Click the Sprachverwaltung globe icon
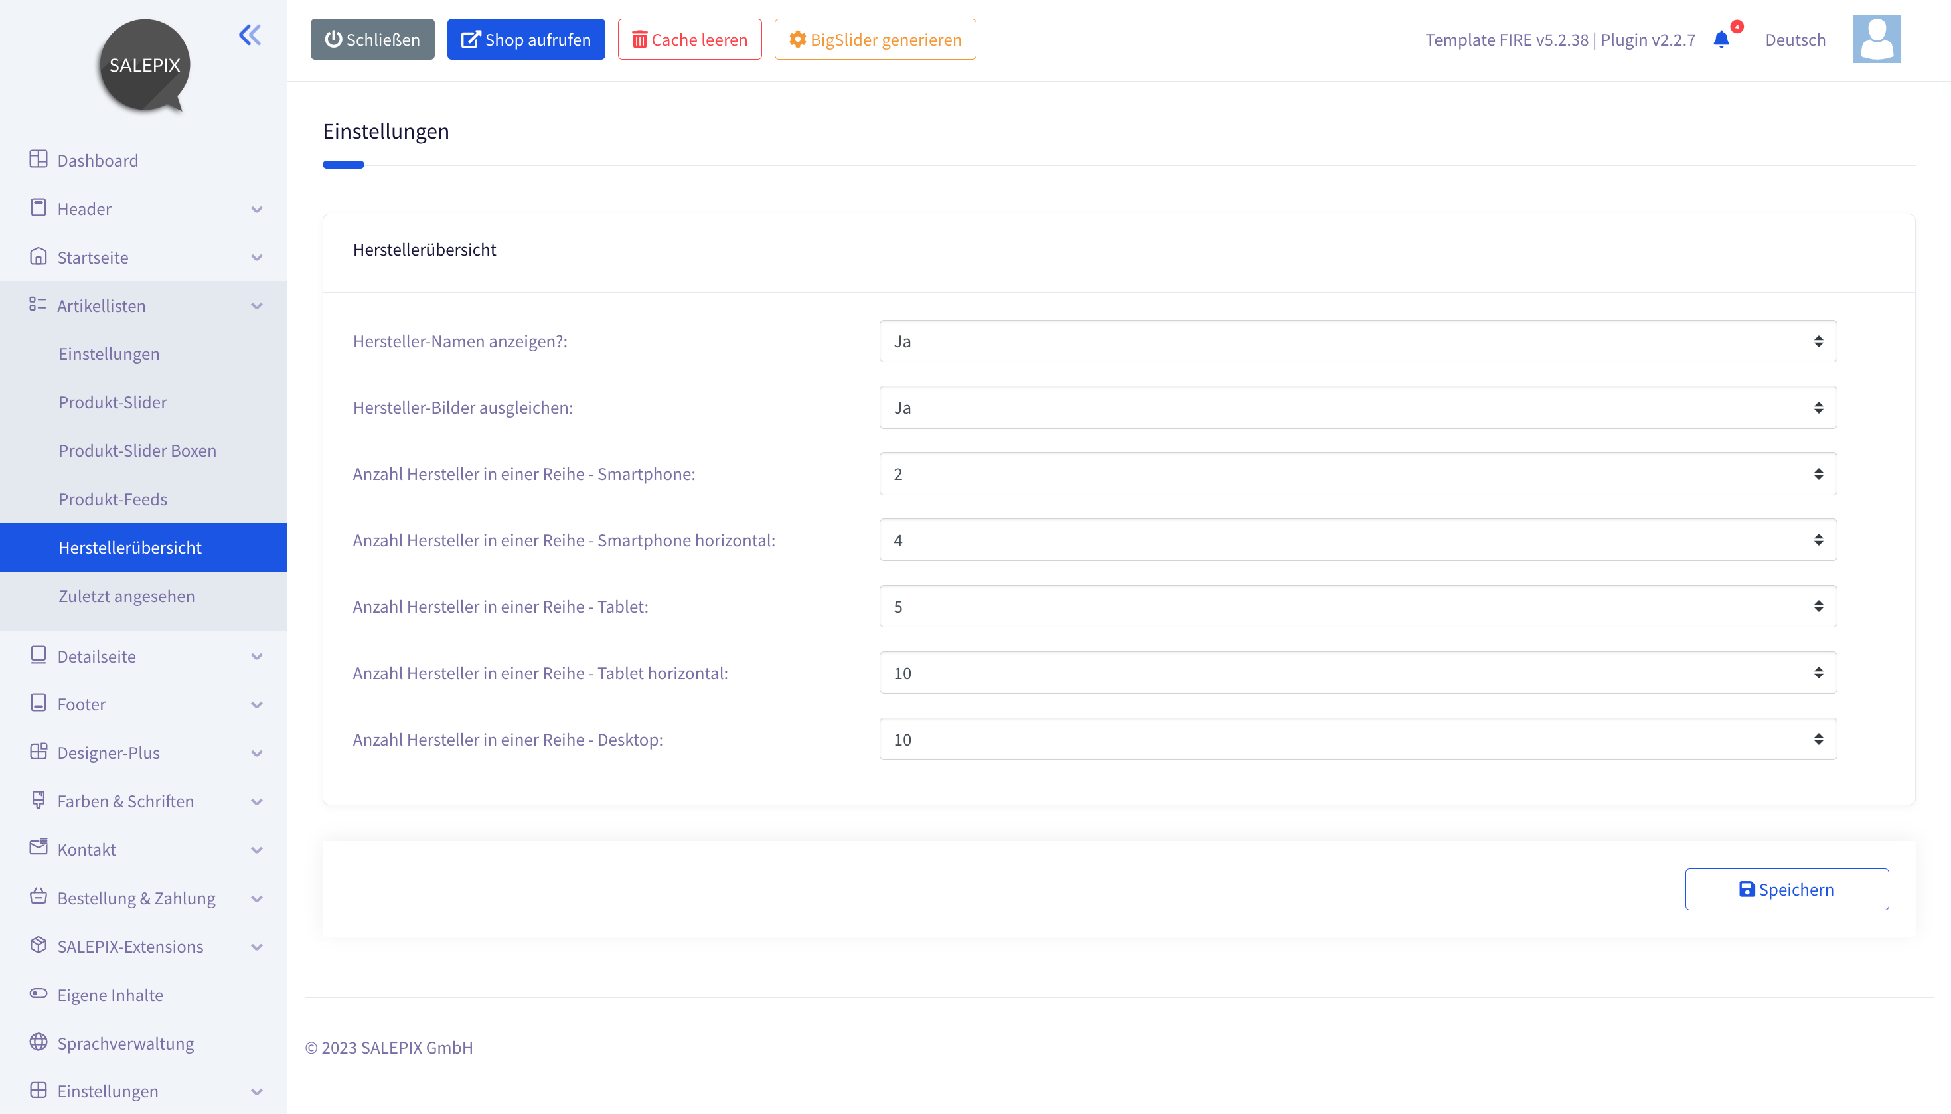The image size is (1951, 1114). [x=39, y=1042]
